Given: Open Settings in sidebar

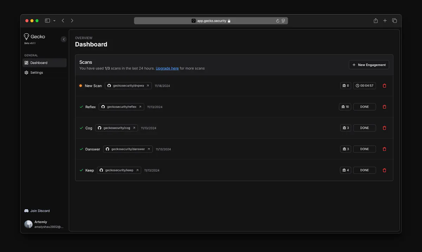Looking at the screenshot, I should click(44, 73).
